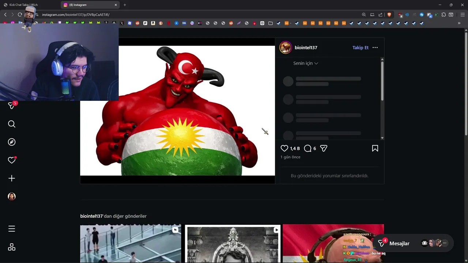
Task: Open the flag streamer post thumbnail
Action: (x=333, y=243)
